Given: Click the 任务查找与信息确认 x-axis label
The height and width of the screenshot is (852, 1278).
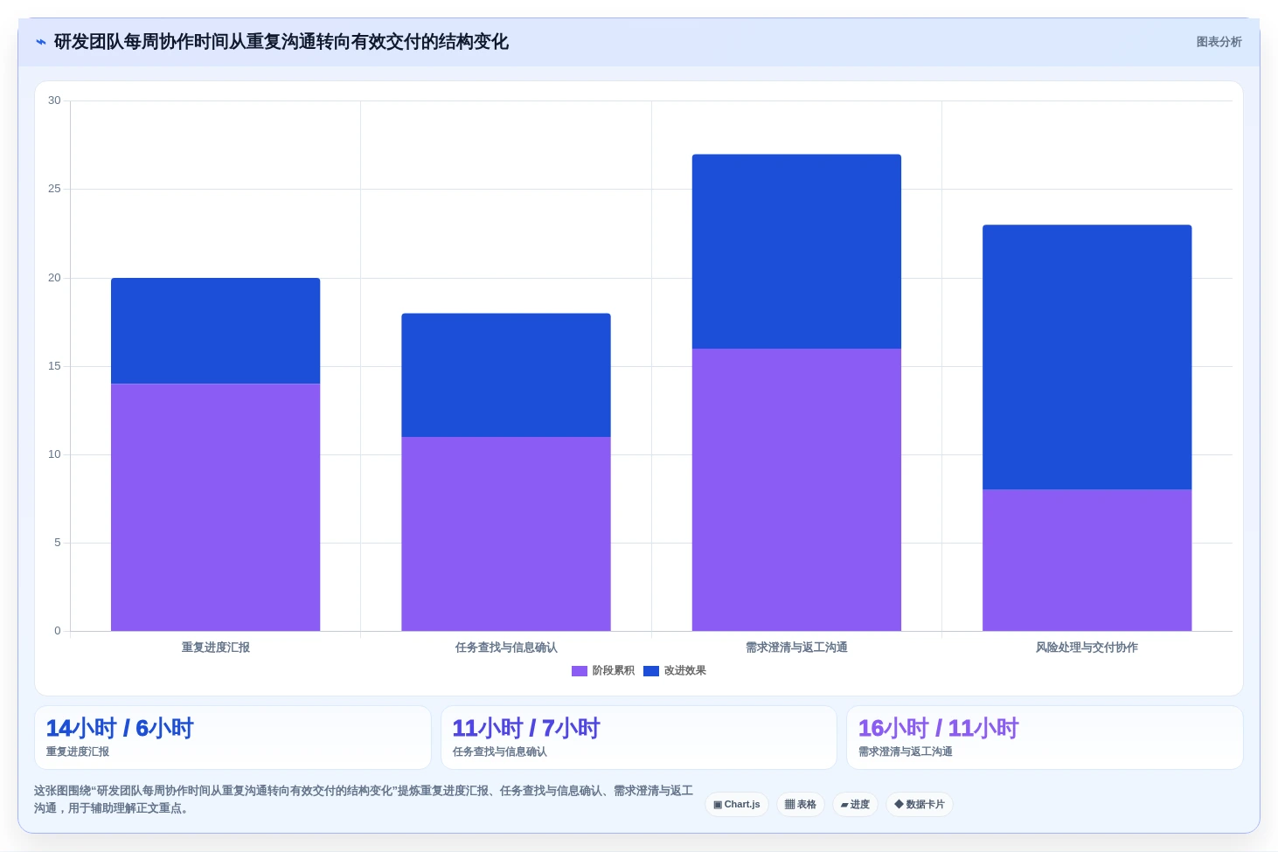Looking at the screenshot, I should click(506, 648).
